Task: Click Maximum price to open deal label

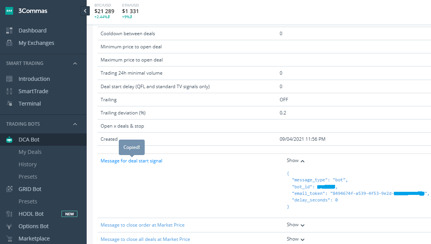Action: (132, 60)
